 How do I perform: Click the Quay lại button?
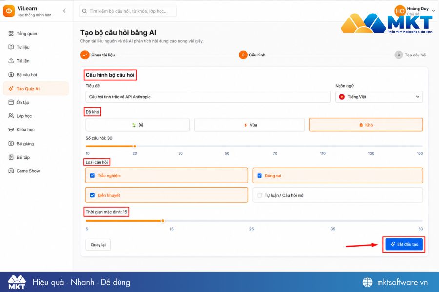click(98, 245)
